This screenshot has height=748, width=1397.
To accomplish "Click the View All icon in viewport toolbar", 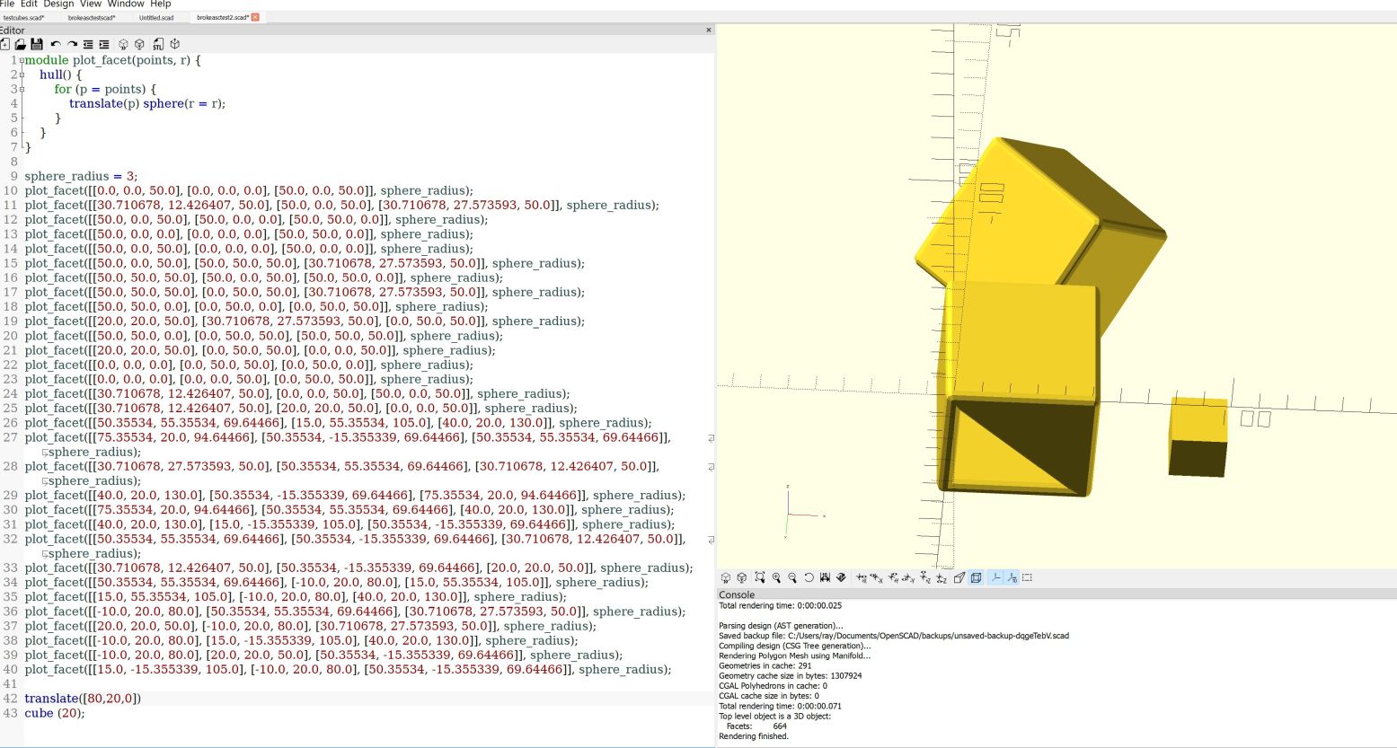I will (x=760, y=578).
